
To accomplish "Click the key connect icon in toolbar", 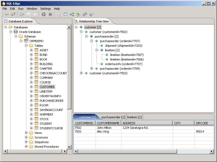I will [7, 14].
